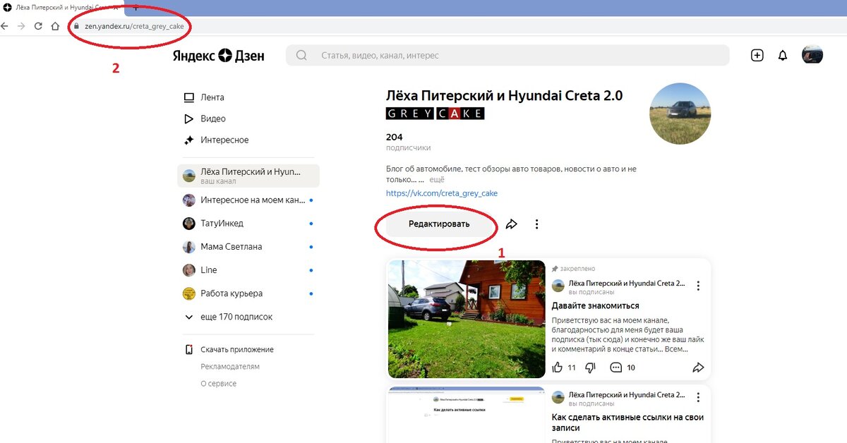Click the Видео play icon in the sidebar
Screen dimensions: 847x443
188,119
